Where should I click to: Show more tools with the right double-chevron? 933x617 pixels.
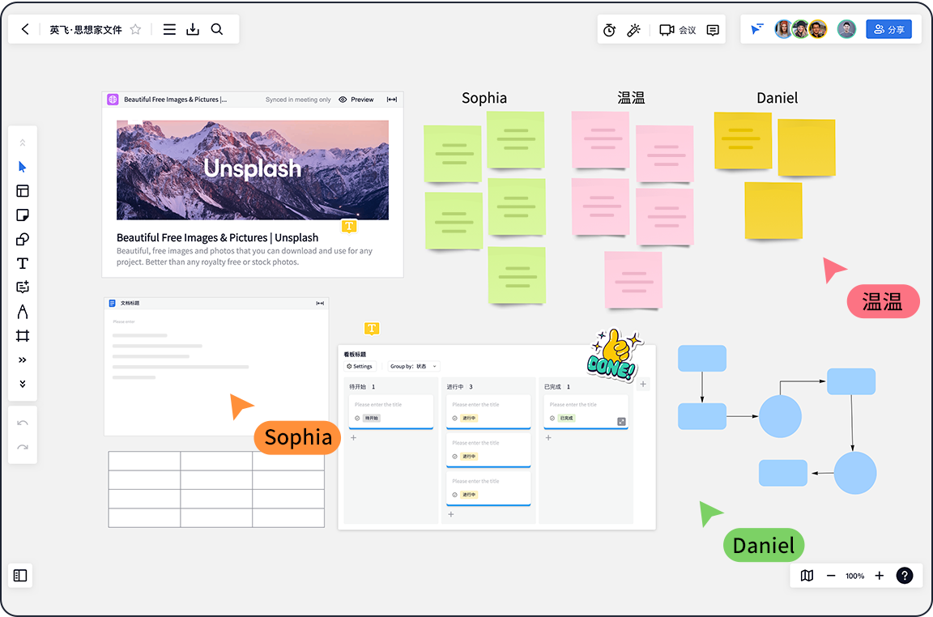(x=23, y=360)
